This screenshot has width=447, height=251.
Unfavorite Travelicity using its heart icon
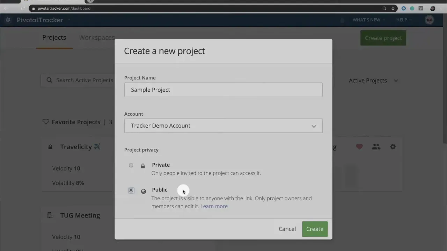[359, 147]
